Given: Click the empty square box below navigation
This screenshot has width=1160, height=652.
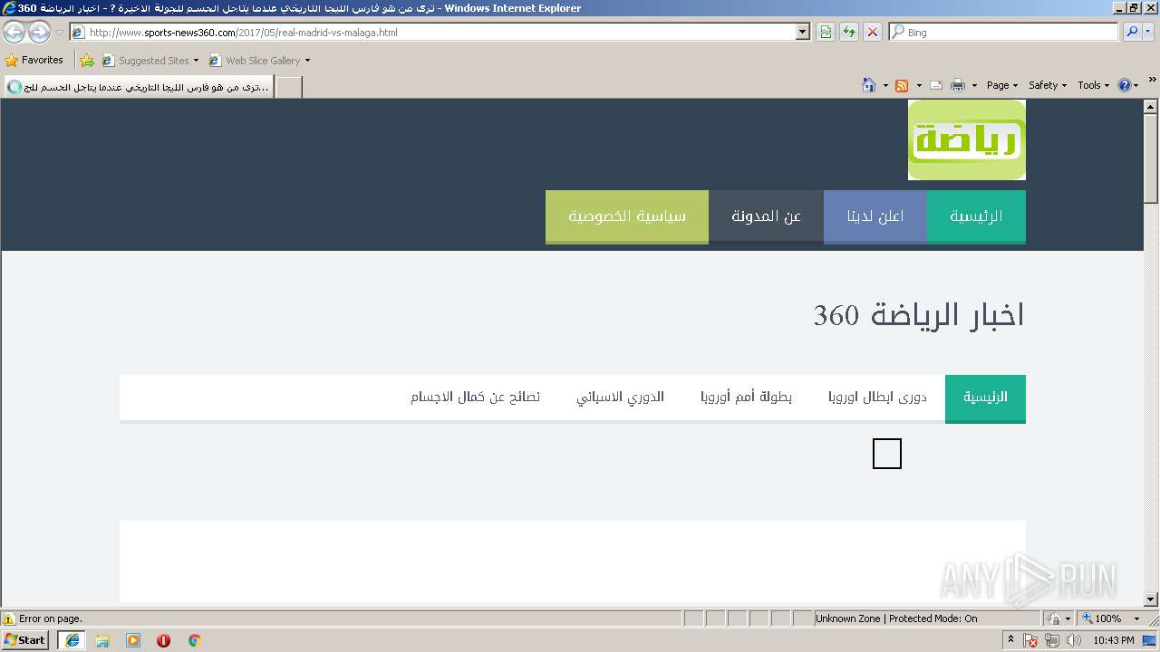Looking at the screenshot, I should [887, 454].
